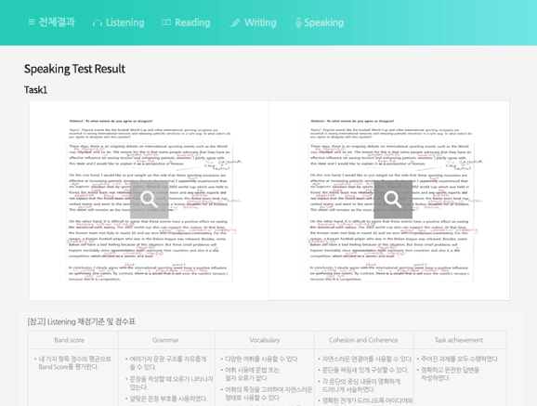Switch to the Speaking tab
Viewport: 537px width, 406px height.
point(320,22)
